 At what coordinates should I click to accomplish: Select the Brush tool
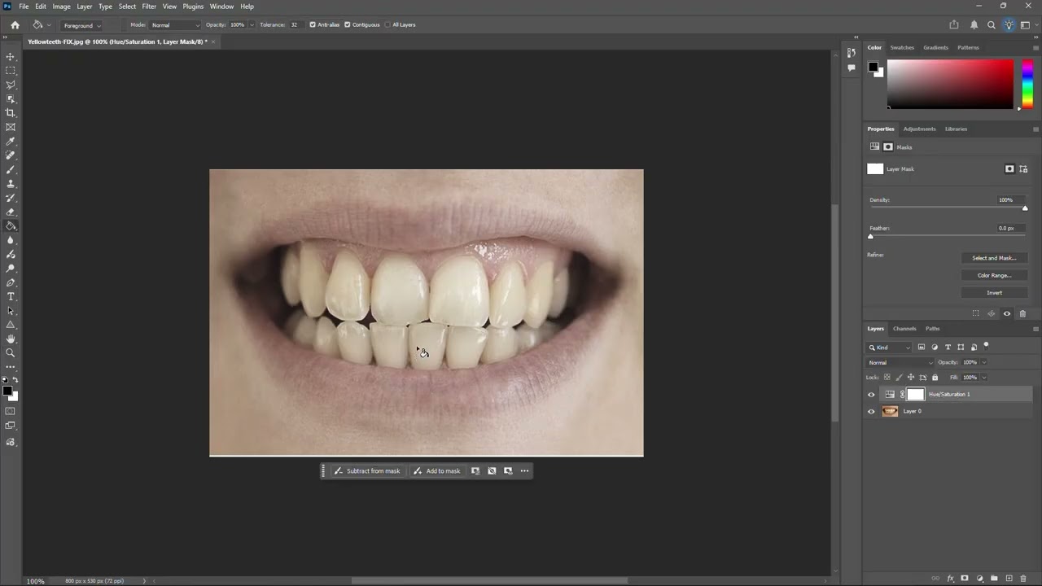click(x=11, y=169)
